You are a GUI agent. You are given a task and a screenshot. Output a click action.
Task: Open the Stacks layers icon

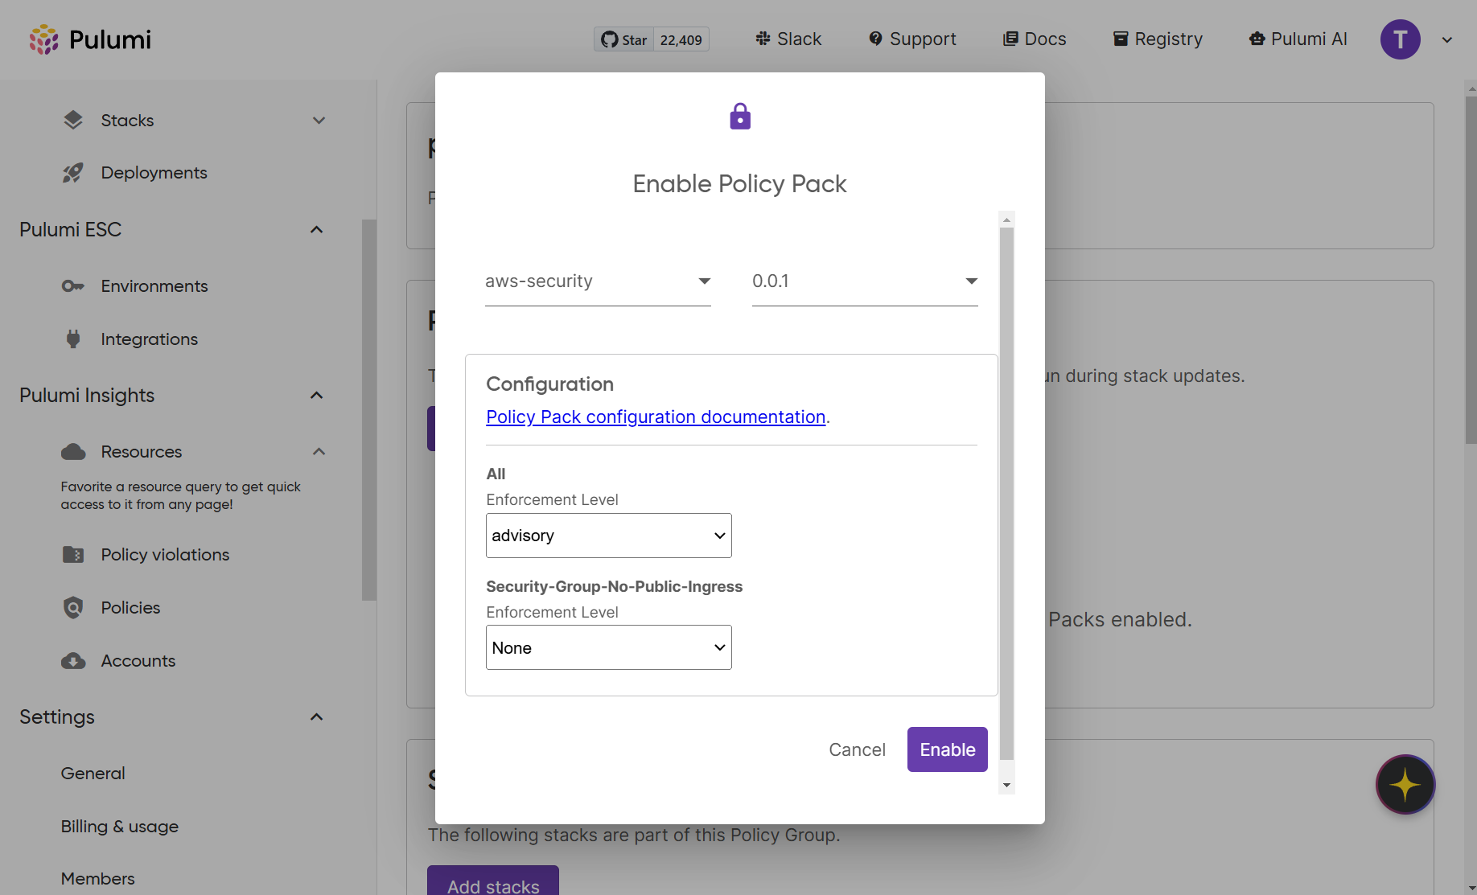[73, 120]
